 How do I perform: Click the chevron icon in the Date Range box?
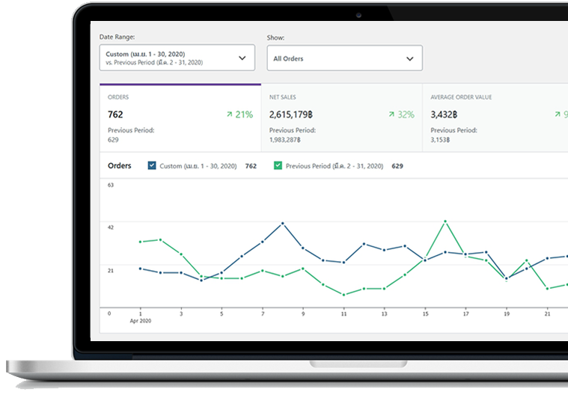coord(242,58)
